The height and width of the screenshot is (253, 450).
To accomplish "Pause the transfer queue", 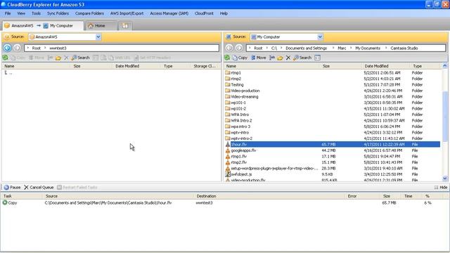I will pos(12,188).
